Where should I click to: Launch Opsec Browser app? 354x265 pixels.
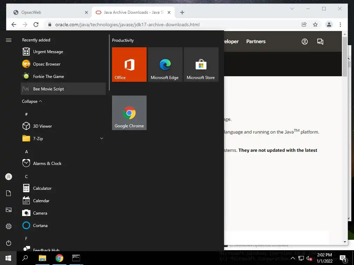63,64
